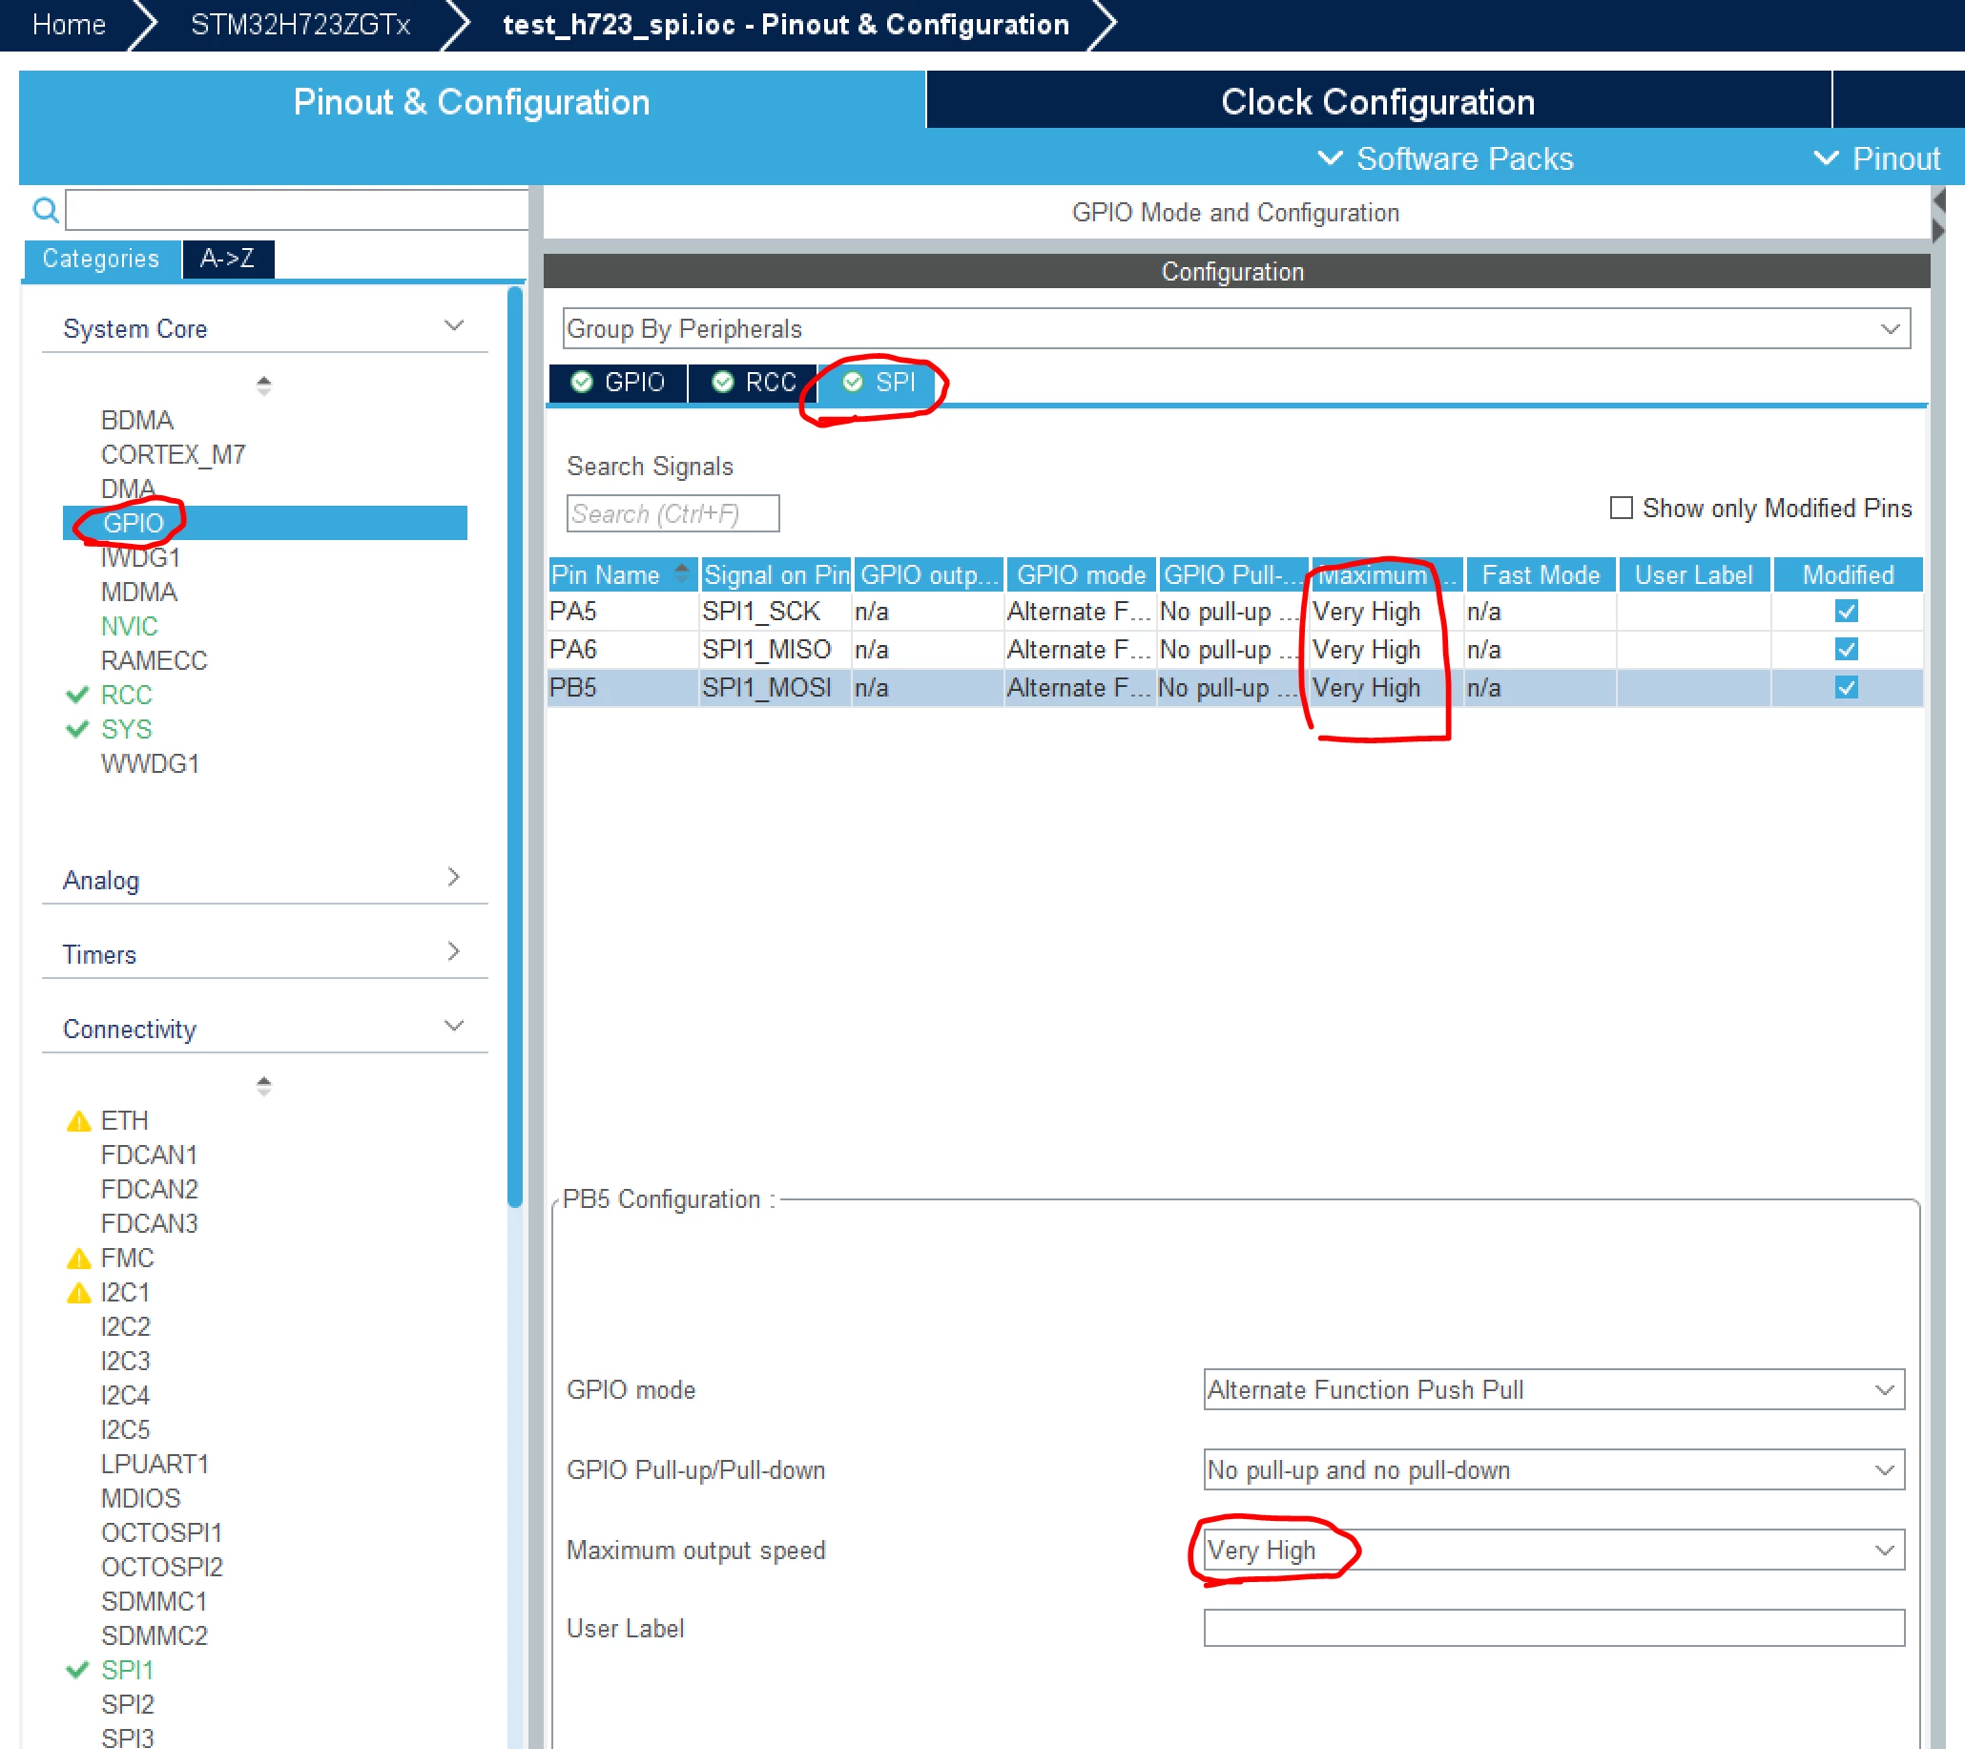Select the SPI peripheral tab
Viewport: 1965px width, 1749px height.
click(x=878, y=383)
